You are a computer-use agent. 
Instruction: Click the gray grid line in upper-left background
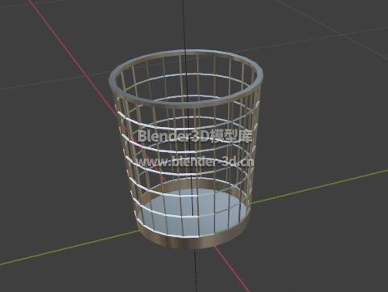click(x=54, y=80)
